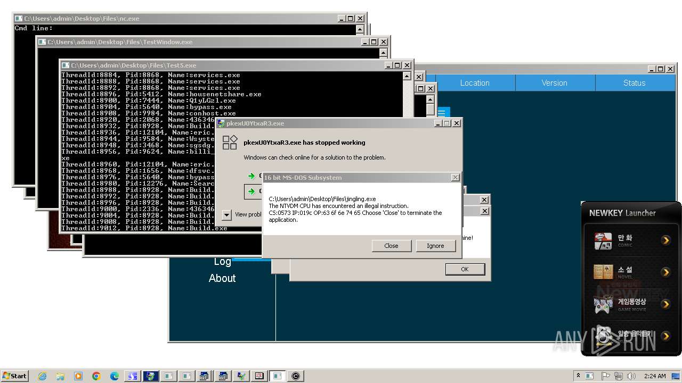Sort by the Status column header
The width and height of the screenshot is (682, 383).
click(x=635, y=83)
